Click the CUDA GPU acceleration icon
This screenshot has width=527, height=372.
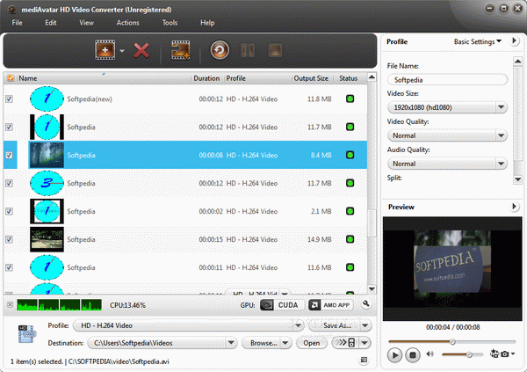282,305
